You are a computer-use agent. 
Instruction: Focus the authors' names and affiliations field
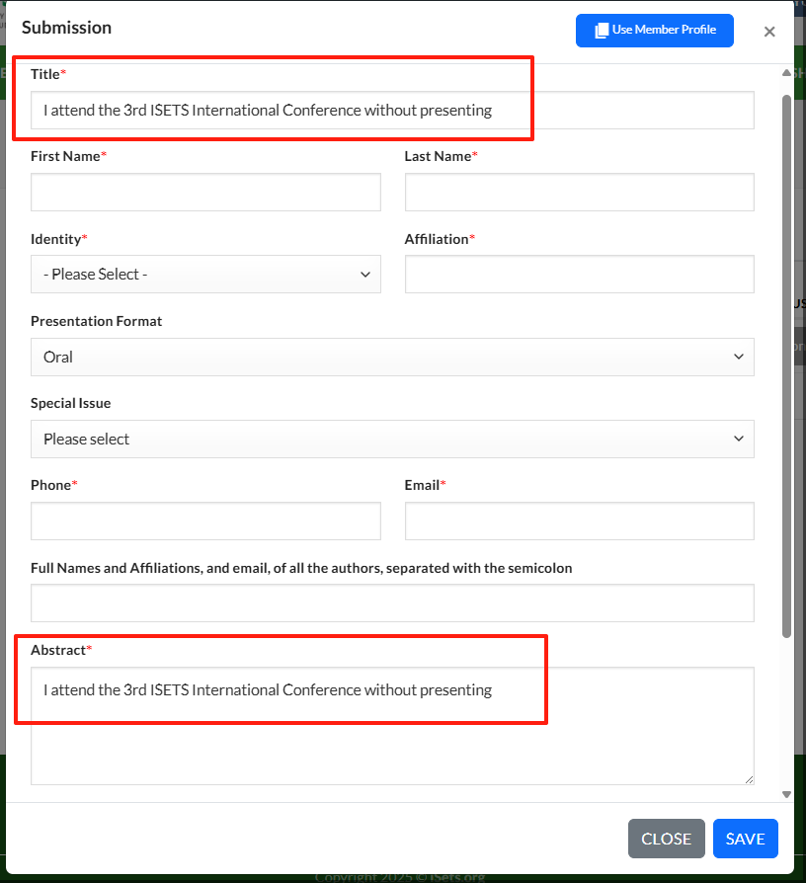pyautogui.click(x=392, y=603)
